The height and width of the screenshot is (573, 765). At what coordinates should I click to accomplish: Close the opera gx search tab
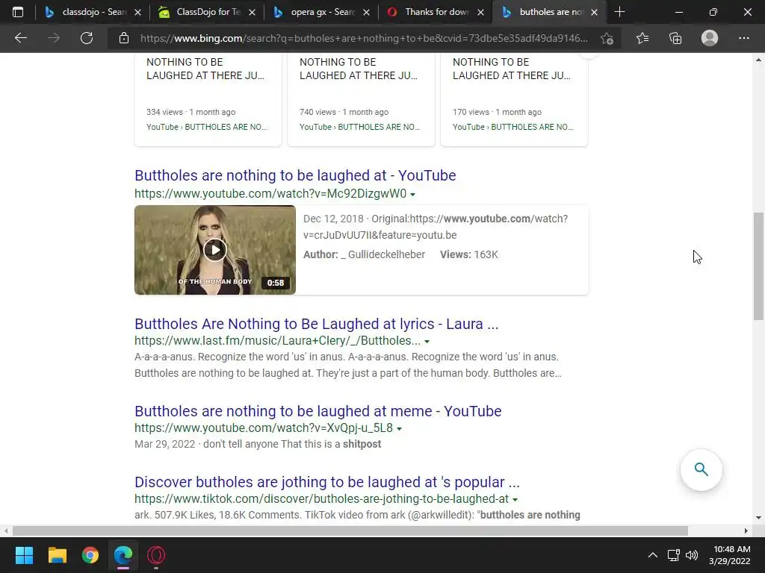click(x=366, y=12)
